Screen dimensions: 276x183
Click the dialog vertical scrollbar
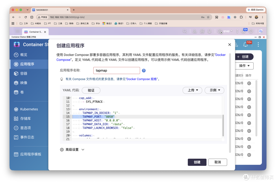[230, 103]
